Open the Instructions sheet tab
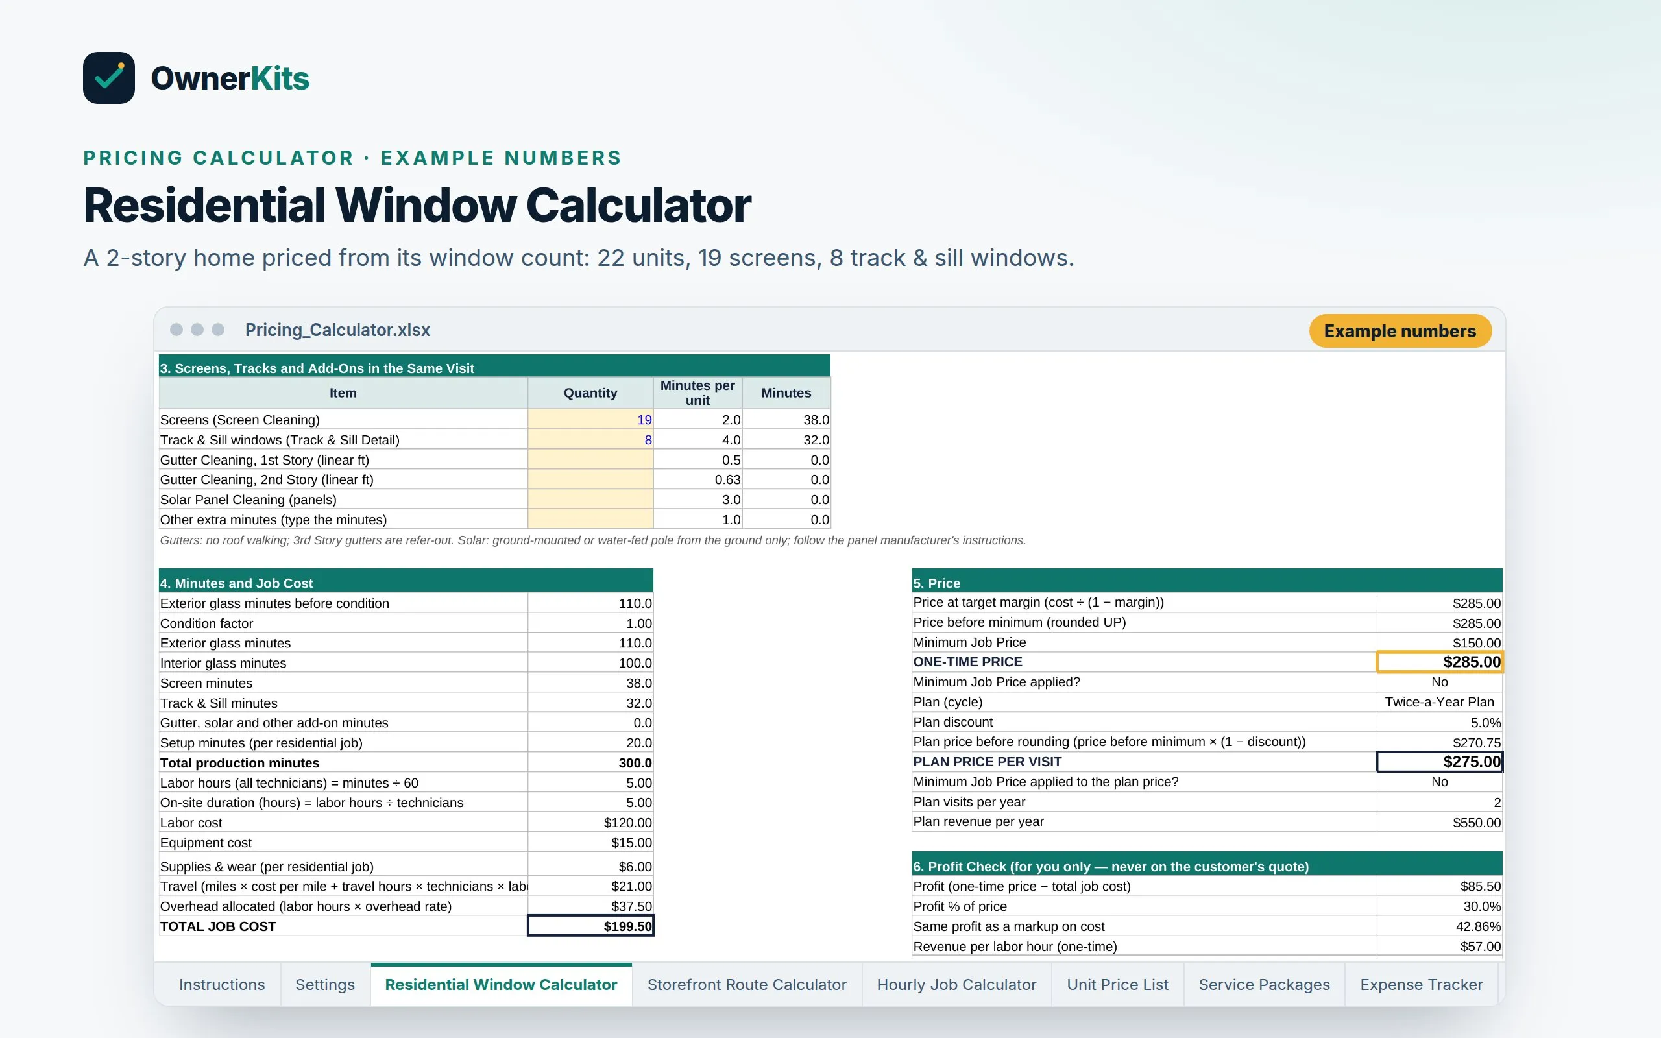1661x1038 pixels. pyautogui.click(x=221, y=984)
